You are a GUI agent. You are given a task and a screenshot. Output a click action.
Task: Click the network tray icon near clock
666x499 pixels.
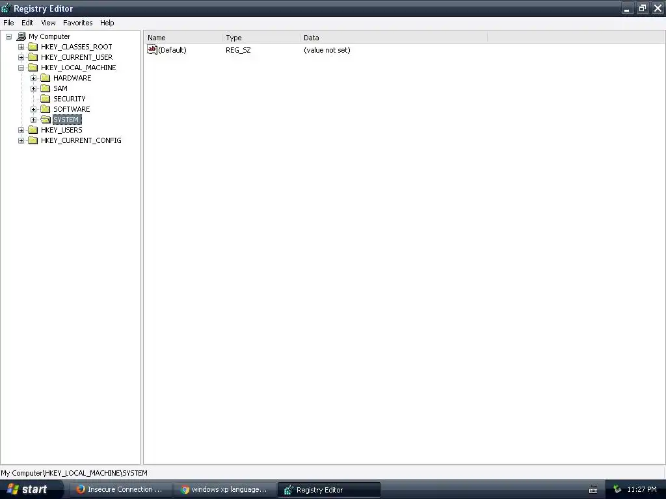pyautogui.click(x=617, y=489)
